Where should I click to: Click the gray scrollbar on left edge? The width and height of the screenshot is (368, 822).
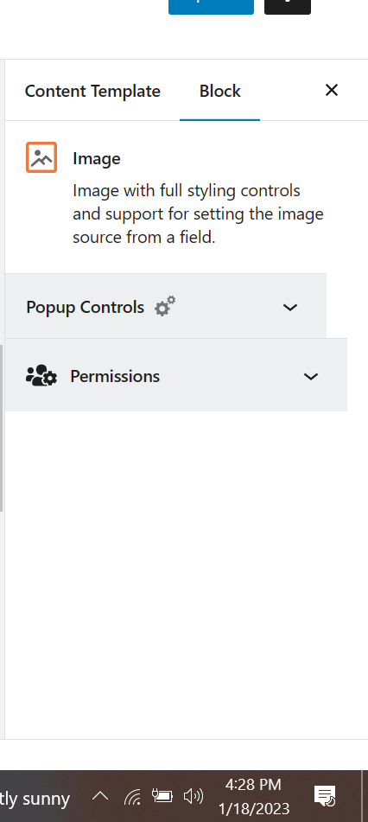2,428
